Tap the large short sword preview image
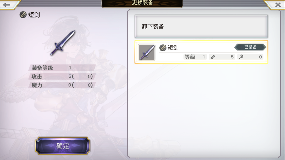Screen dimensions: 285x160 (63, 43)
